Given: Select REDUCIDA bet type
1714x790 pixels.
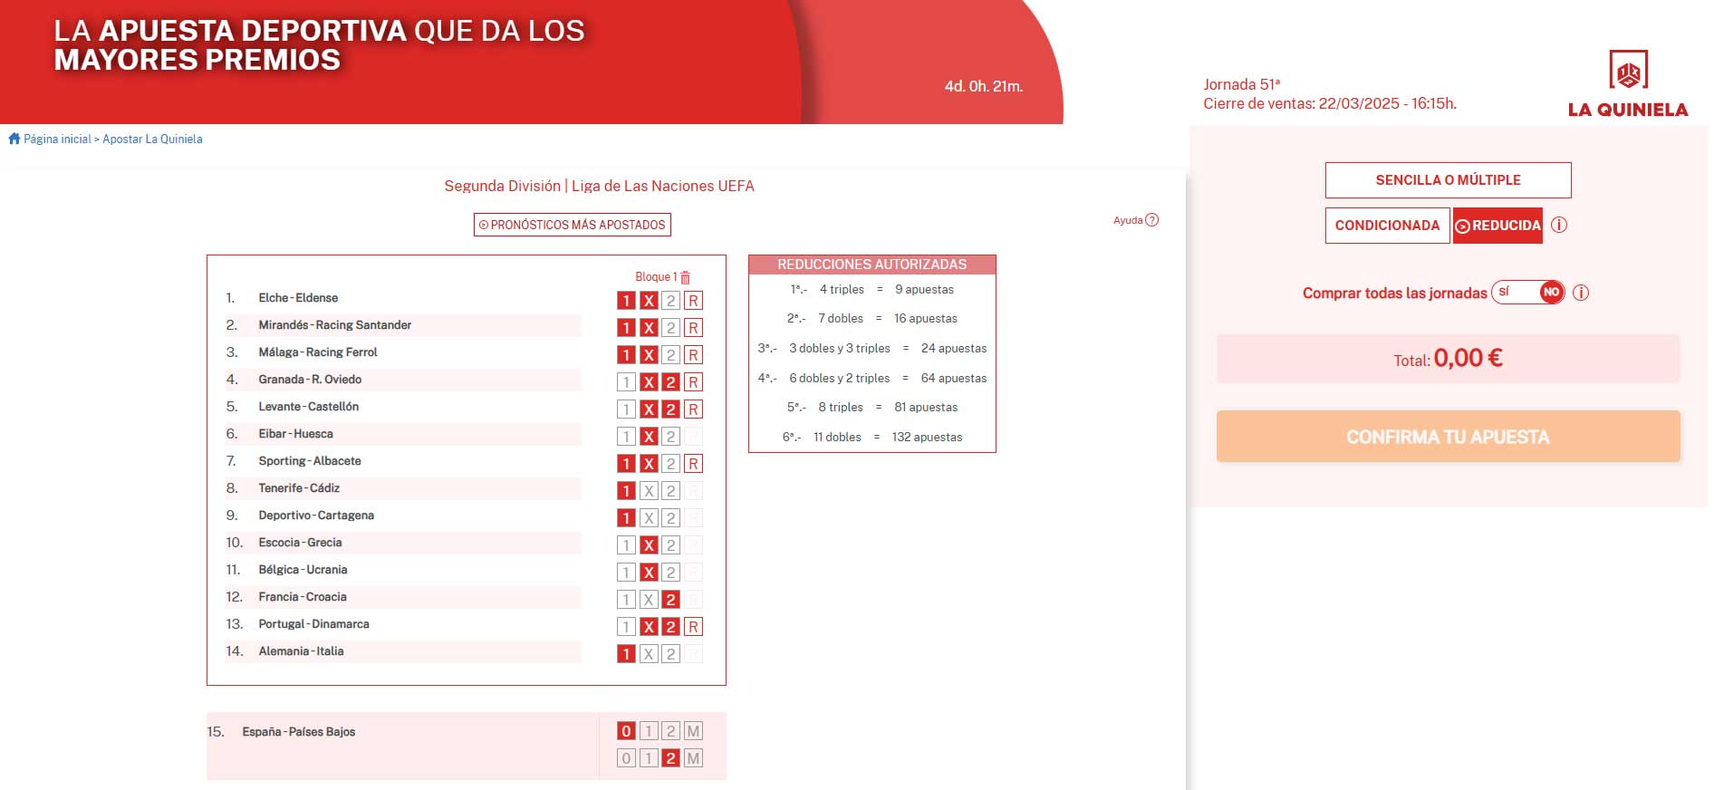Looking at the screenshot, I should [1497, 226].
